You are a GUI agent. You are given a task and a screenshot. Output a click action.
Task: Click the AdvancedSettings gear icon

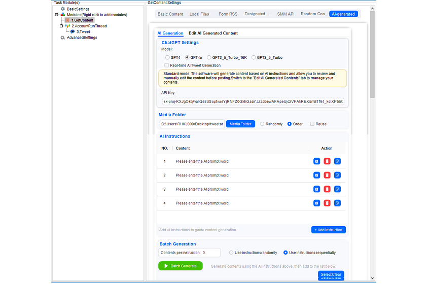(63, 38)
